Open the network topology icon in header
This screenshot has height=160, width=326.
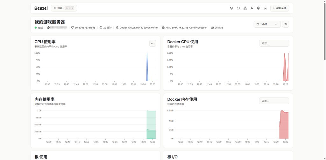pyautogui.click(x=245, y=8)
